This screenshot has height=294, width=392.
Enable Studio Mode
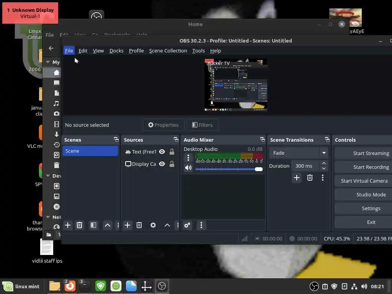click(364, 194)
